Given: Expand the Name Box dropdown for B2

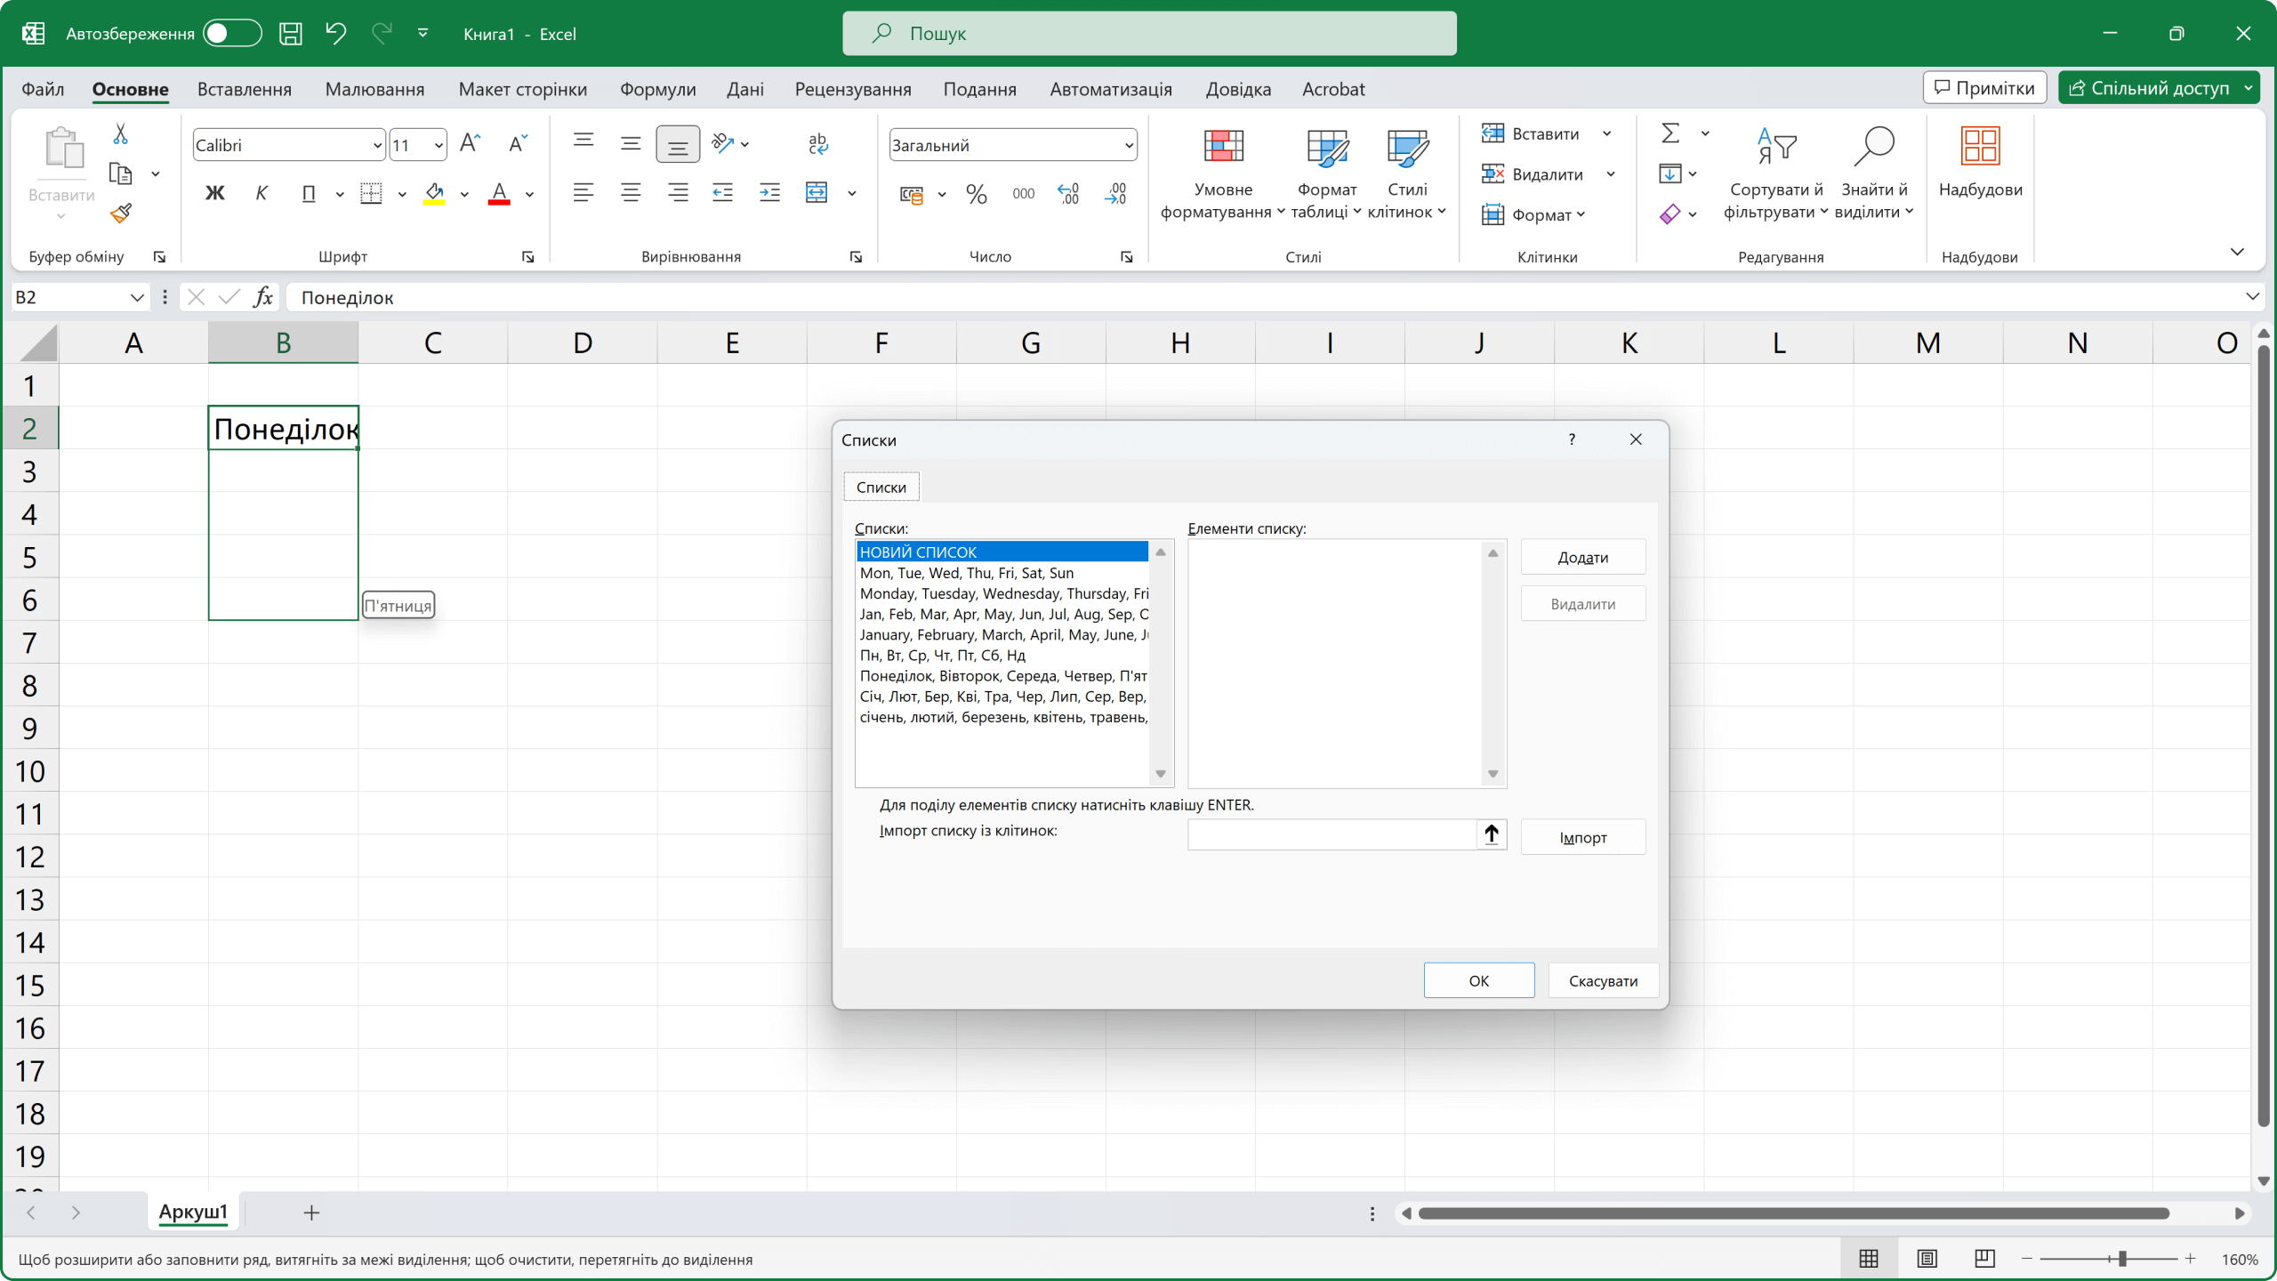Looking at the screenshot, I should 136,297.
